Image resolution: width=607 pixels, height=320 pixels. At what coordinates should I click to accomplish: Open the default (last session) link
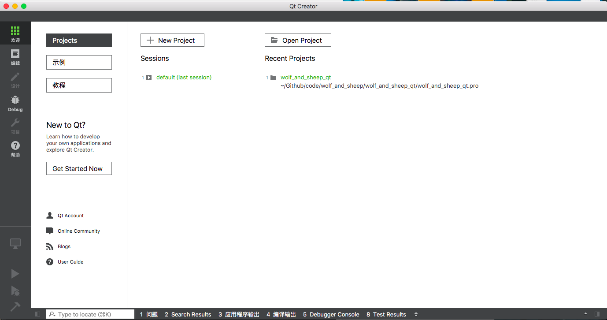184,77
